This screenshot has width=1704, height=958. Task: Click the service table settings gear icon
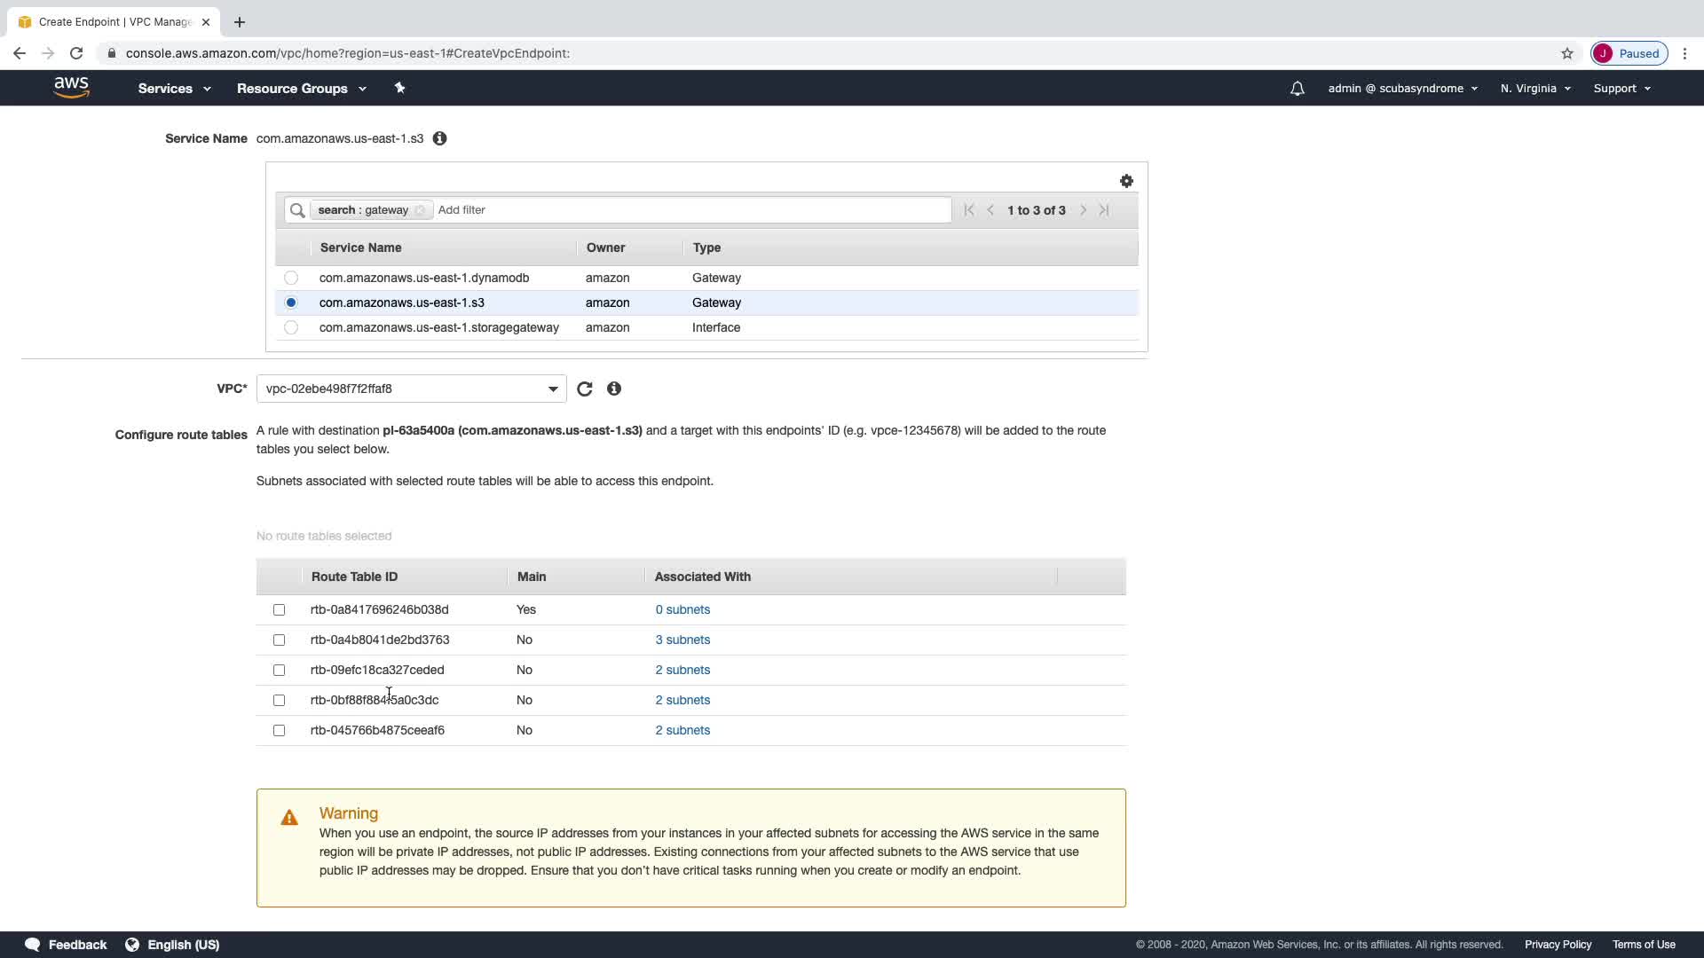point(1126,181)
